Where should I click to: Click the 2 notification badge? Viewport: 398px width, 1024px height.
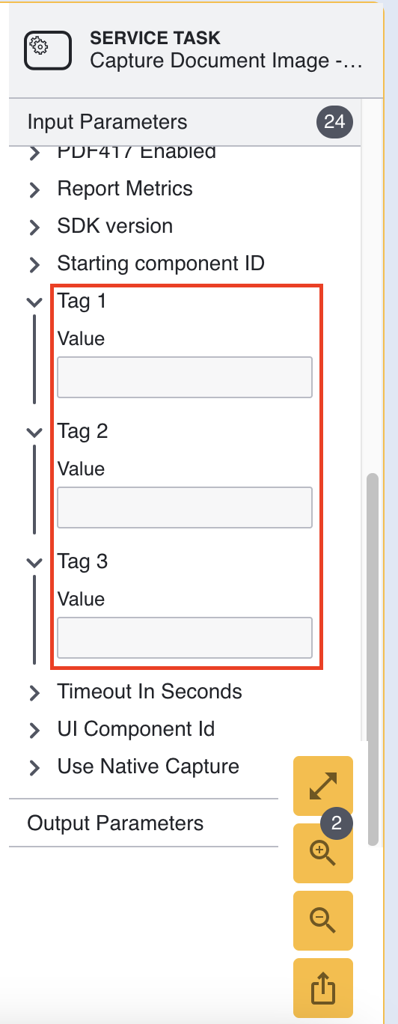337,823
